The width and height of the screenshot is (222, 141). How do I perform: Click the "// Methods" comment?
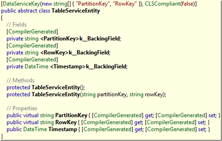[x=20, y=80]
